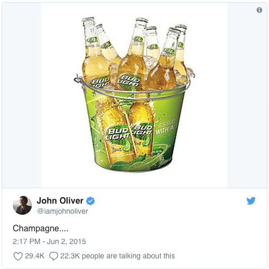Click the "It's Bud... with a" bucket text
This screenshot has height=269, width=269.
[x=165, y=127]
